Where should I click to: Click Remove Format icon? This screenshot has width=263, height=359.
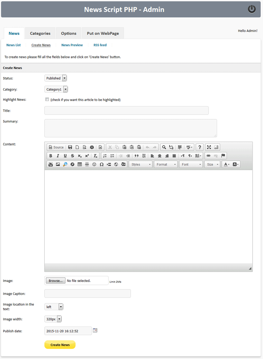tap(96, 156)
